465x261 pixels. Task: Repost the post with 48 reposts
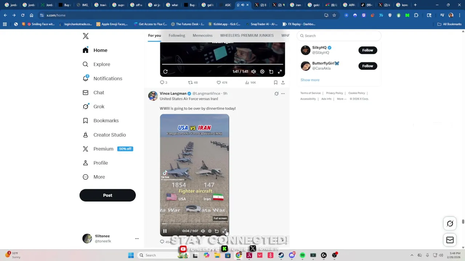pyautogui.click(x=193, y=82)
